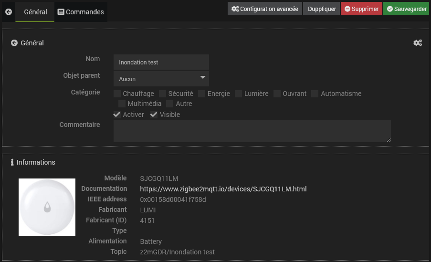Tick the Chauffage category checkbox

click(117, 94)
